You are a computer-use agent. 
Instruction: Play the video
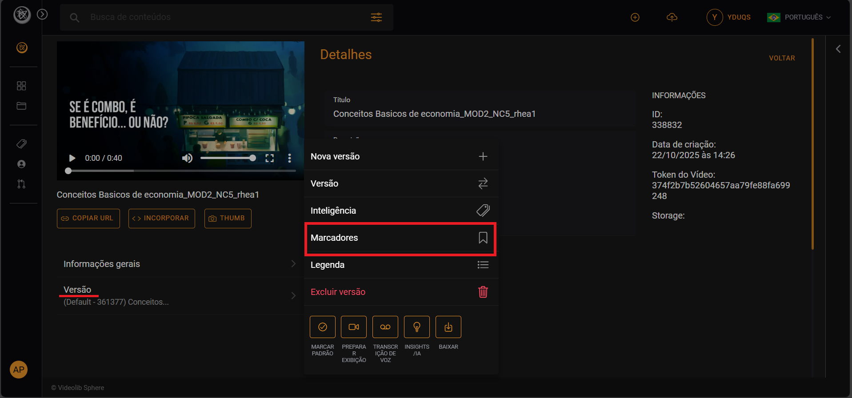pyautogui.click(x=72, y=158)
